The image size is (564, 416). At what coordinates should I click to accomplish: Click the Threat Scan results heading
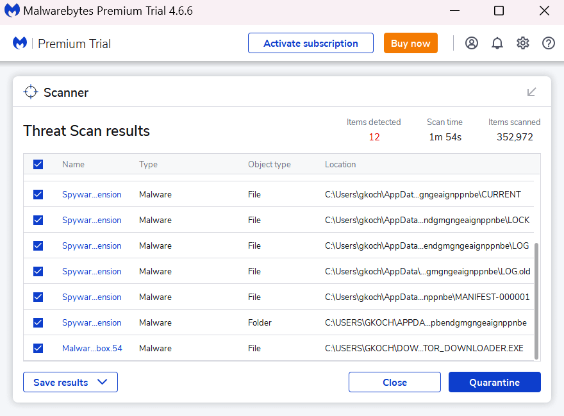click(x=87, y=131)
